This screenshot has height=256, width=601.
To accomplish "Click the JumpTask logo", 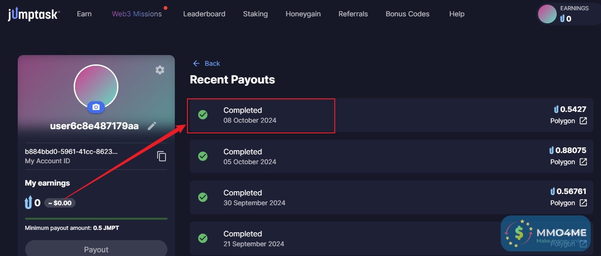I will tap(34, 14).
